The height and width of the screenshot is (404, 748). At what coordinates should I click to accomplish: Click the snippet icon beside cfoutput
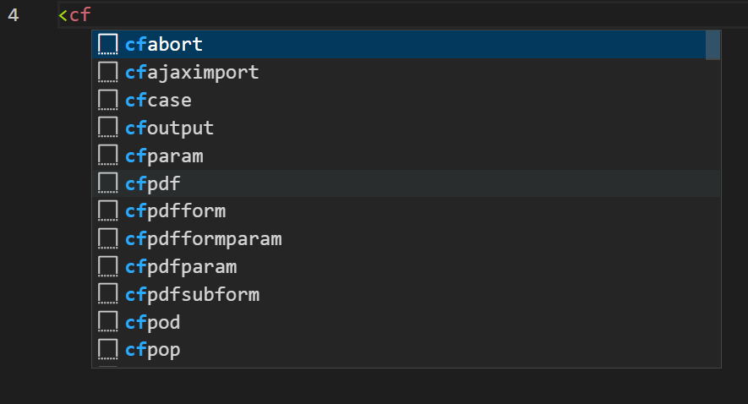[107, 128]
